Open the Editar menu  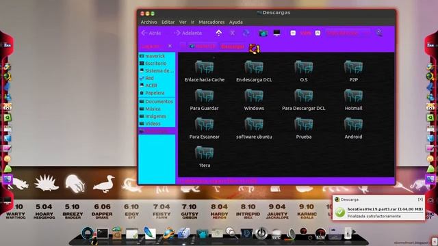point(168,22)
